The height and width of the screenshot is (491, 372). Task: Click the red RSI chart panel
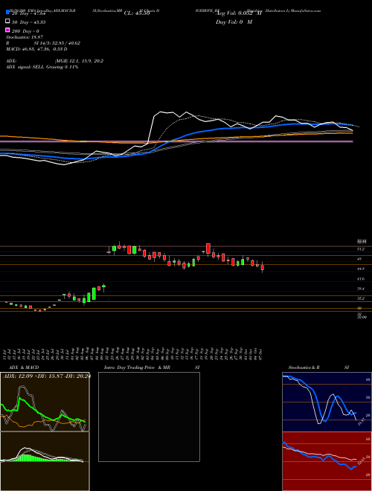tap(327, 461)
